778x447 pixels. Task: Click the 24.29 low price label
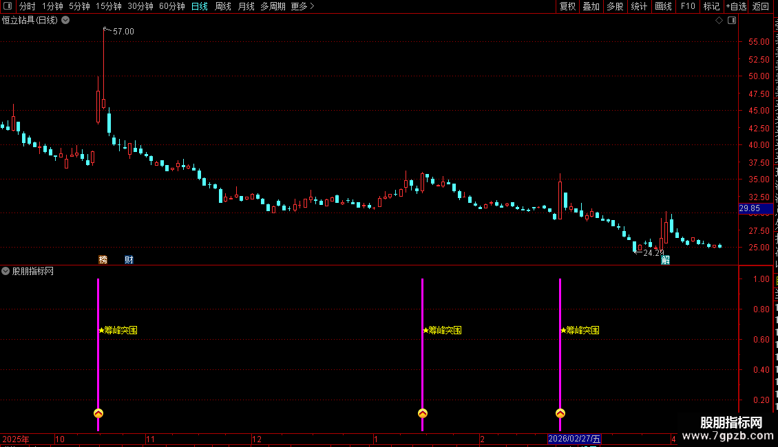(x=653, y=253)
